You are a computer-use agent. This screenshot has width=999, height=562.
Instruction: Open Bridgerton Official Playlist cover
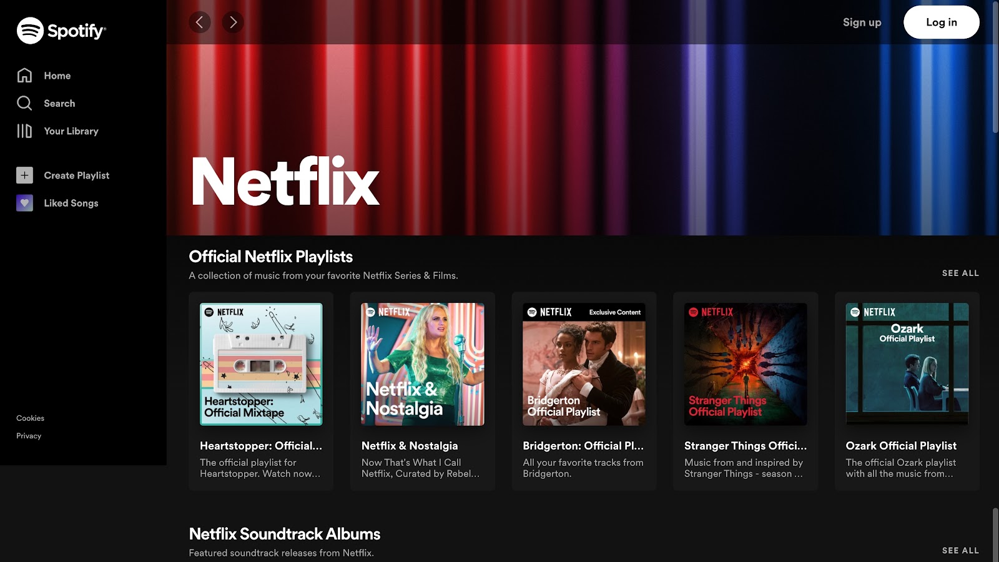[x=584, y=364]
